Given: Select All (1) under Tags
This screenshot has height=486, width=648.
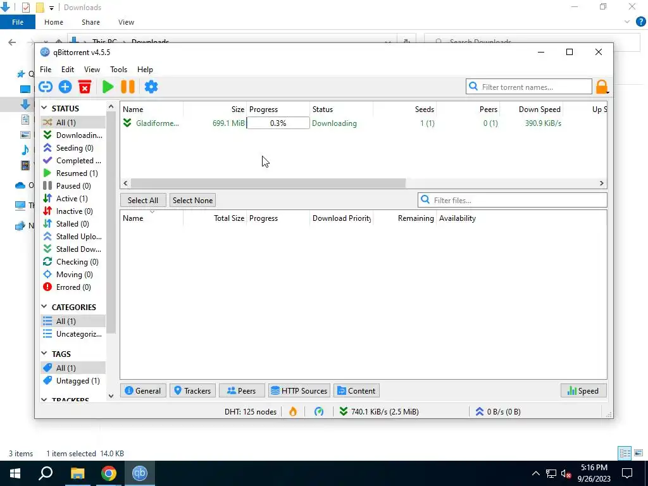Looking at the screenshot, I should point(73,368).
